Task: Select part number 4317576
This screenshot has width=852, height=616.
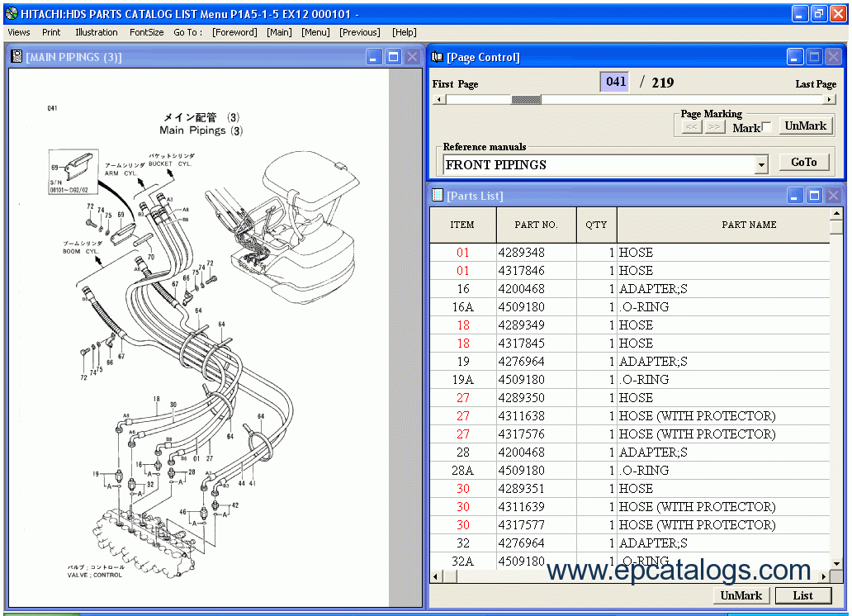Action: (521, 434)
